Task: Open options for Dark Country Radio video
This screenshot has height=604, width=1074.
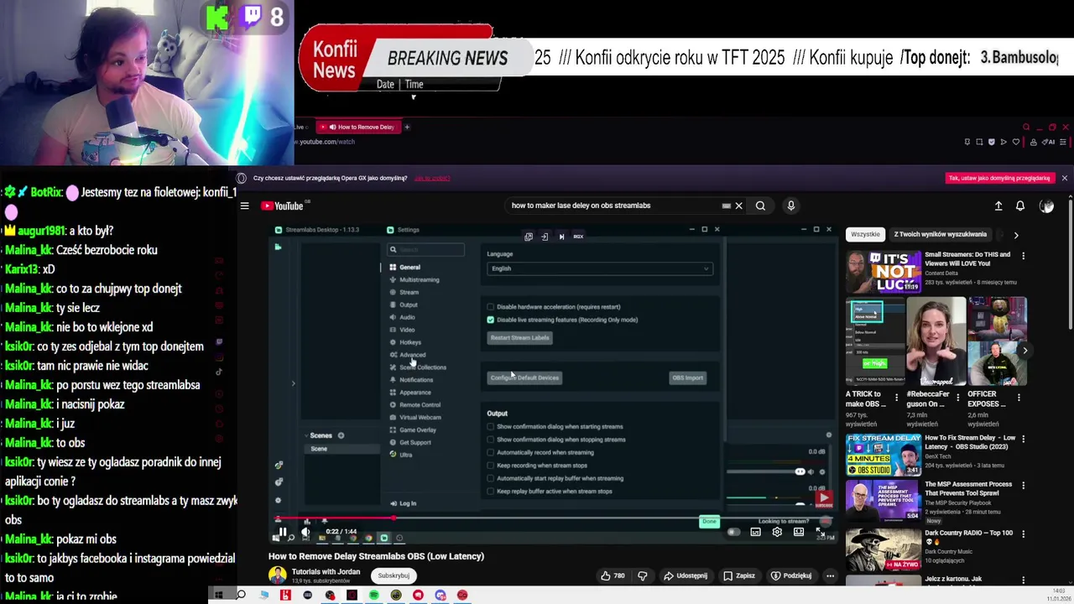Action: (1023, 534)
